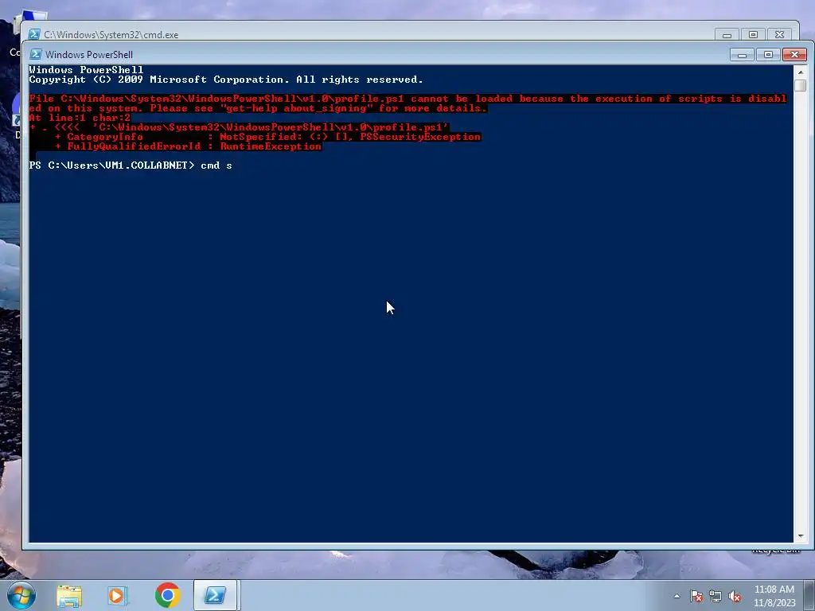Open Windows Media Player from the taskbar
The height and width of the screenshot is (611, 815).
(118, 595)
